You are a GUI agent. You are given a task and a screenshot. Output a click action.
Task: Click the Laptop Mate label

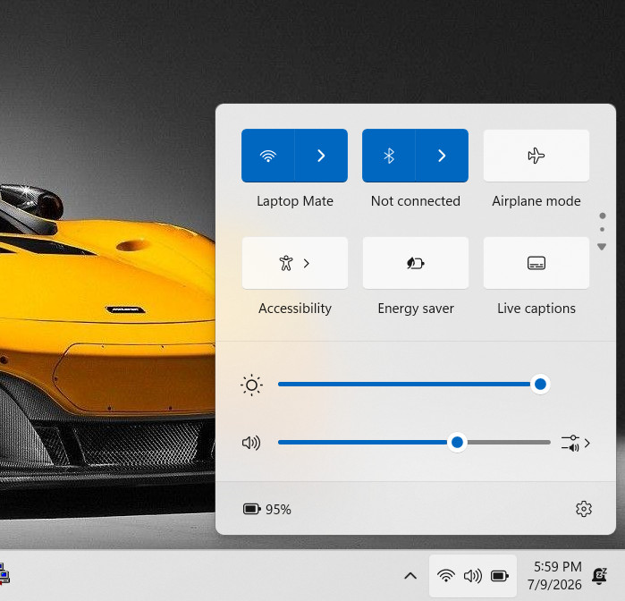295,201
